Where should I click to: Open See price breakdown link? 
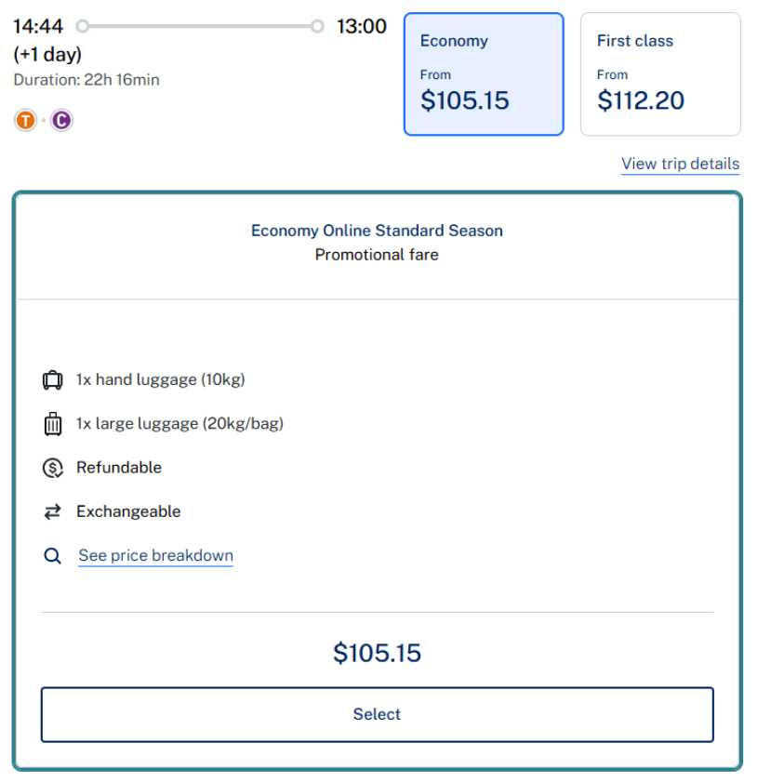point(155,556)
